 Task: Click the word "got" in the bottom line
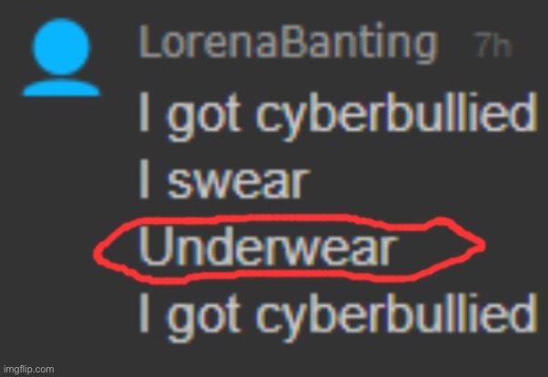click(204, 319)
